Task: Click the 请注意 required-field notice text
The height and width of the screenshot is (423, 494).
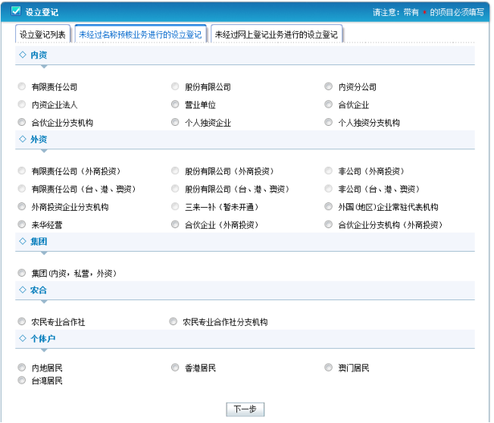Action: pos(429,12)
